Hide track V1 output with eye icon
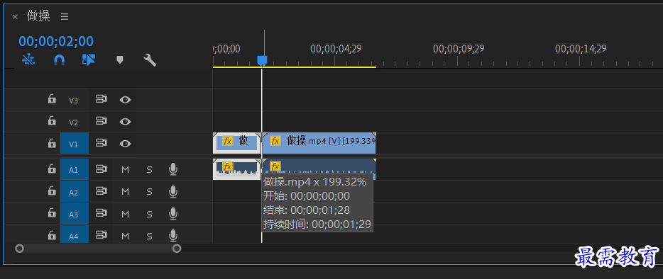The image size is (663, 279). pos(125,144)
